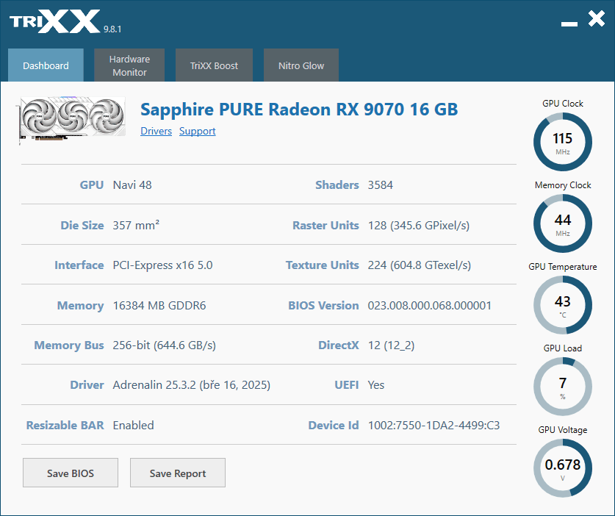Open the Drivers link

156,131
